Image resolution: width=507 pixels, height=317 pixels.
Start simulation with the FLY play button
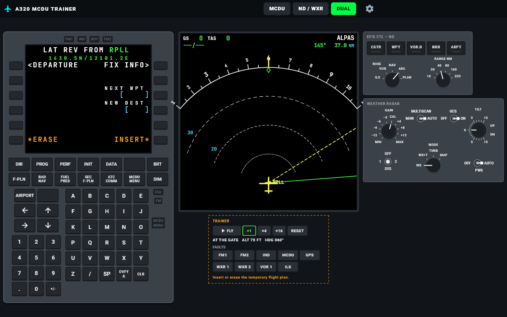point(227,231)
